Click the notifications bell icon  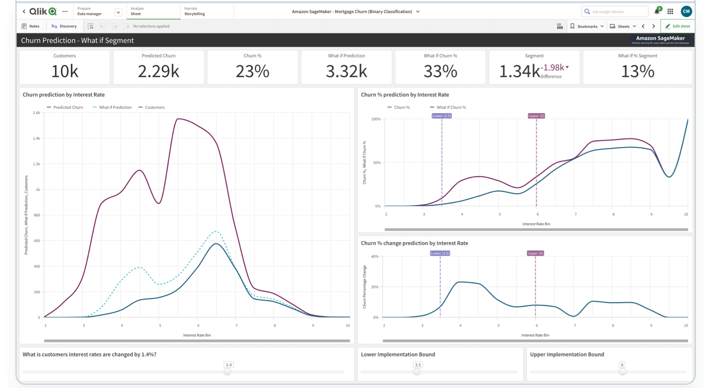point(657,11)
